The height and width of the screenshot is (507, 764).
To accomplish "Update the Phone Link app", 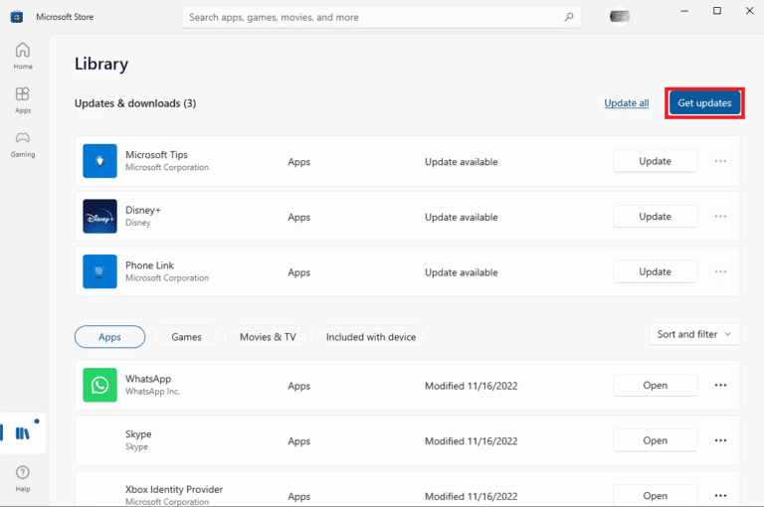I will [x=655, y=271].
